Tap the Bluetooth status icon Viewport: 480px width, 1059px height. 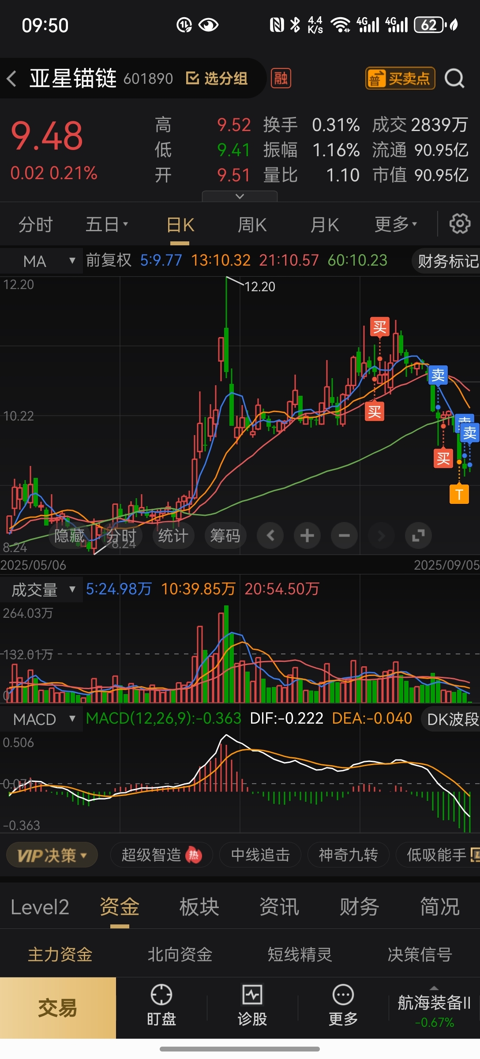(x=295, y=25)
